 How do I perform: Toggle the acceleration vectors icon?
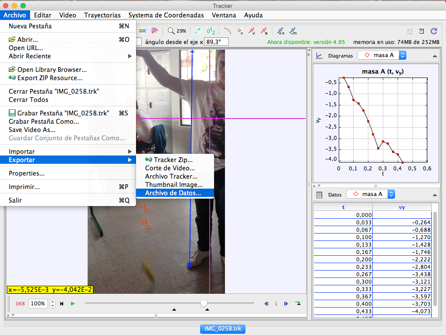click(x=264, y=30)
